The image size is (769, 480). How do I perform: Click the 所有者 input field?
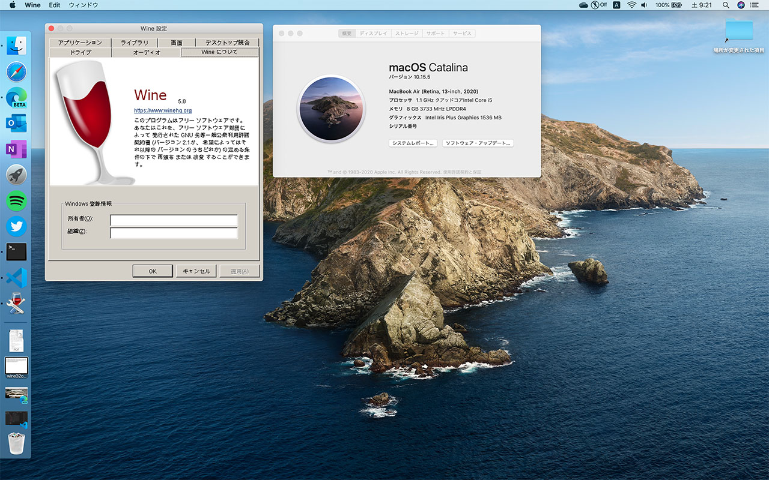click(174, 220)
